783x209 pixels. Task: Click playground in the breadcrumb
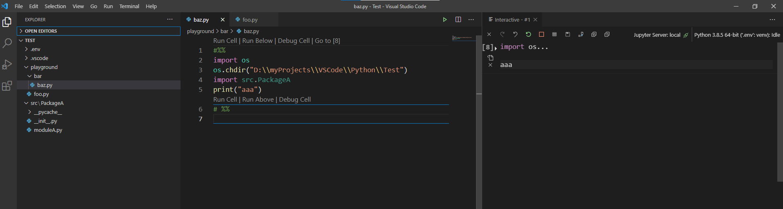pyautogui.click(x=201, y=31)
